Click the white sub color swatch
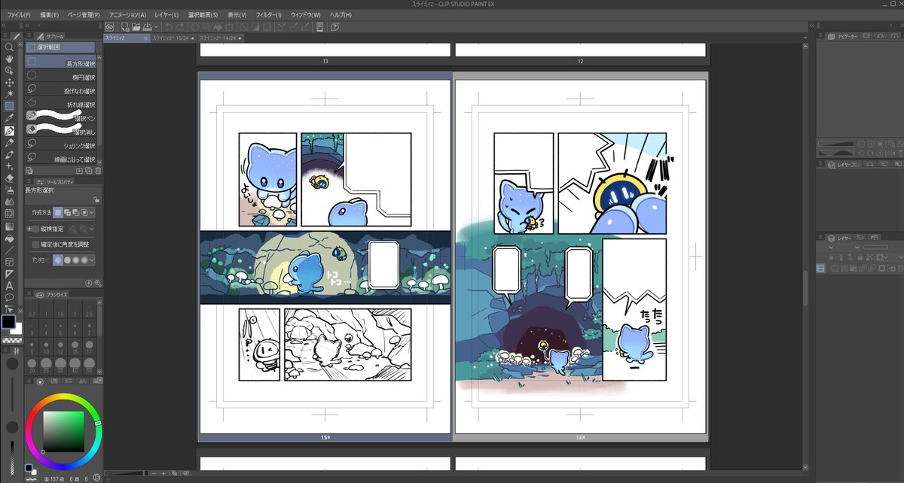The height and width of the screenshot is (483, 904). point(19,331)
